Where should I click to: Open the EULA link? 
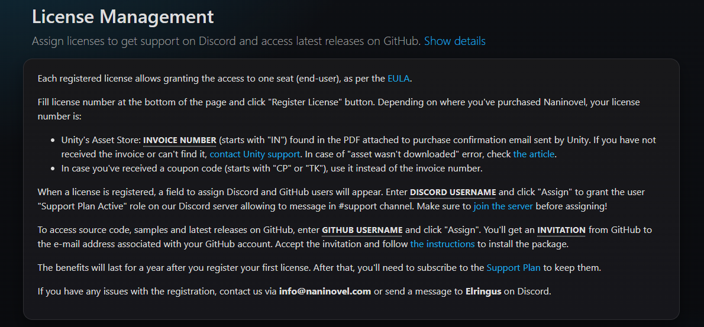[x=398, y=78]
